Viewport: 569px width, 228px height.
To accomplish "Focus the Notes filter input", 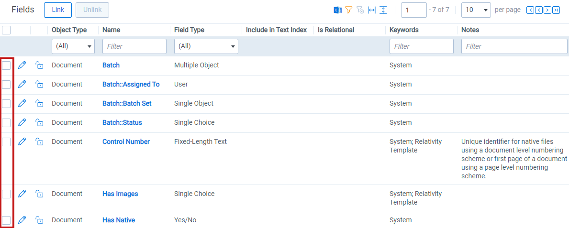I will pyautogui.click(x=514, y=46).
